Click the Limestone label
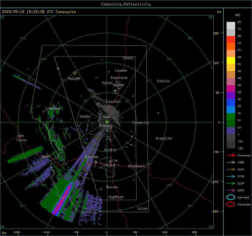The height and width of the screenshot is (236, 252). point(53,108)
